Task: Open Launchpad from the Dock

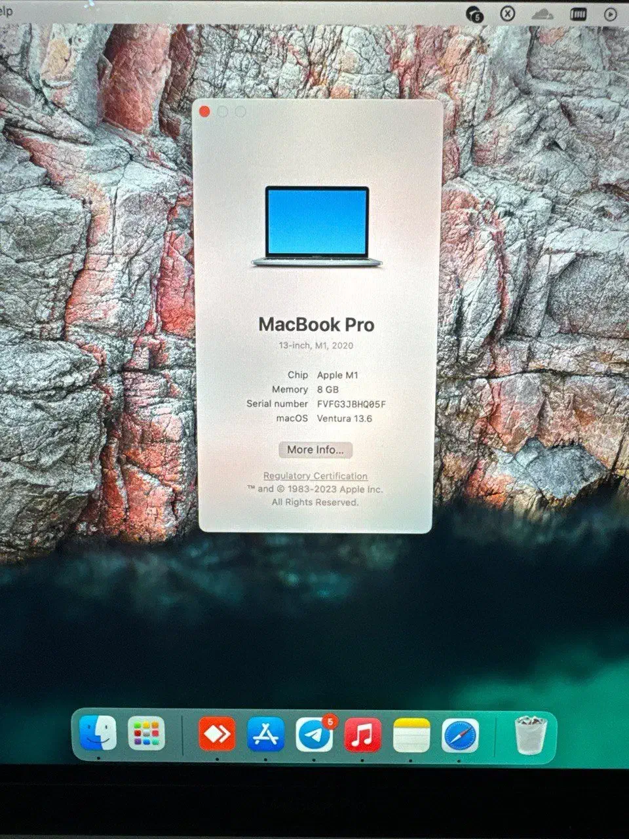Action: tap(146, 733)
